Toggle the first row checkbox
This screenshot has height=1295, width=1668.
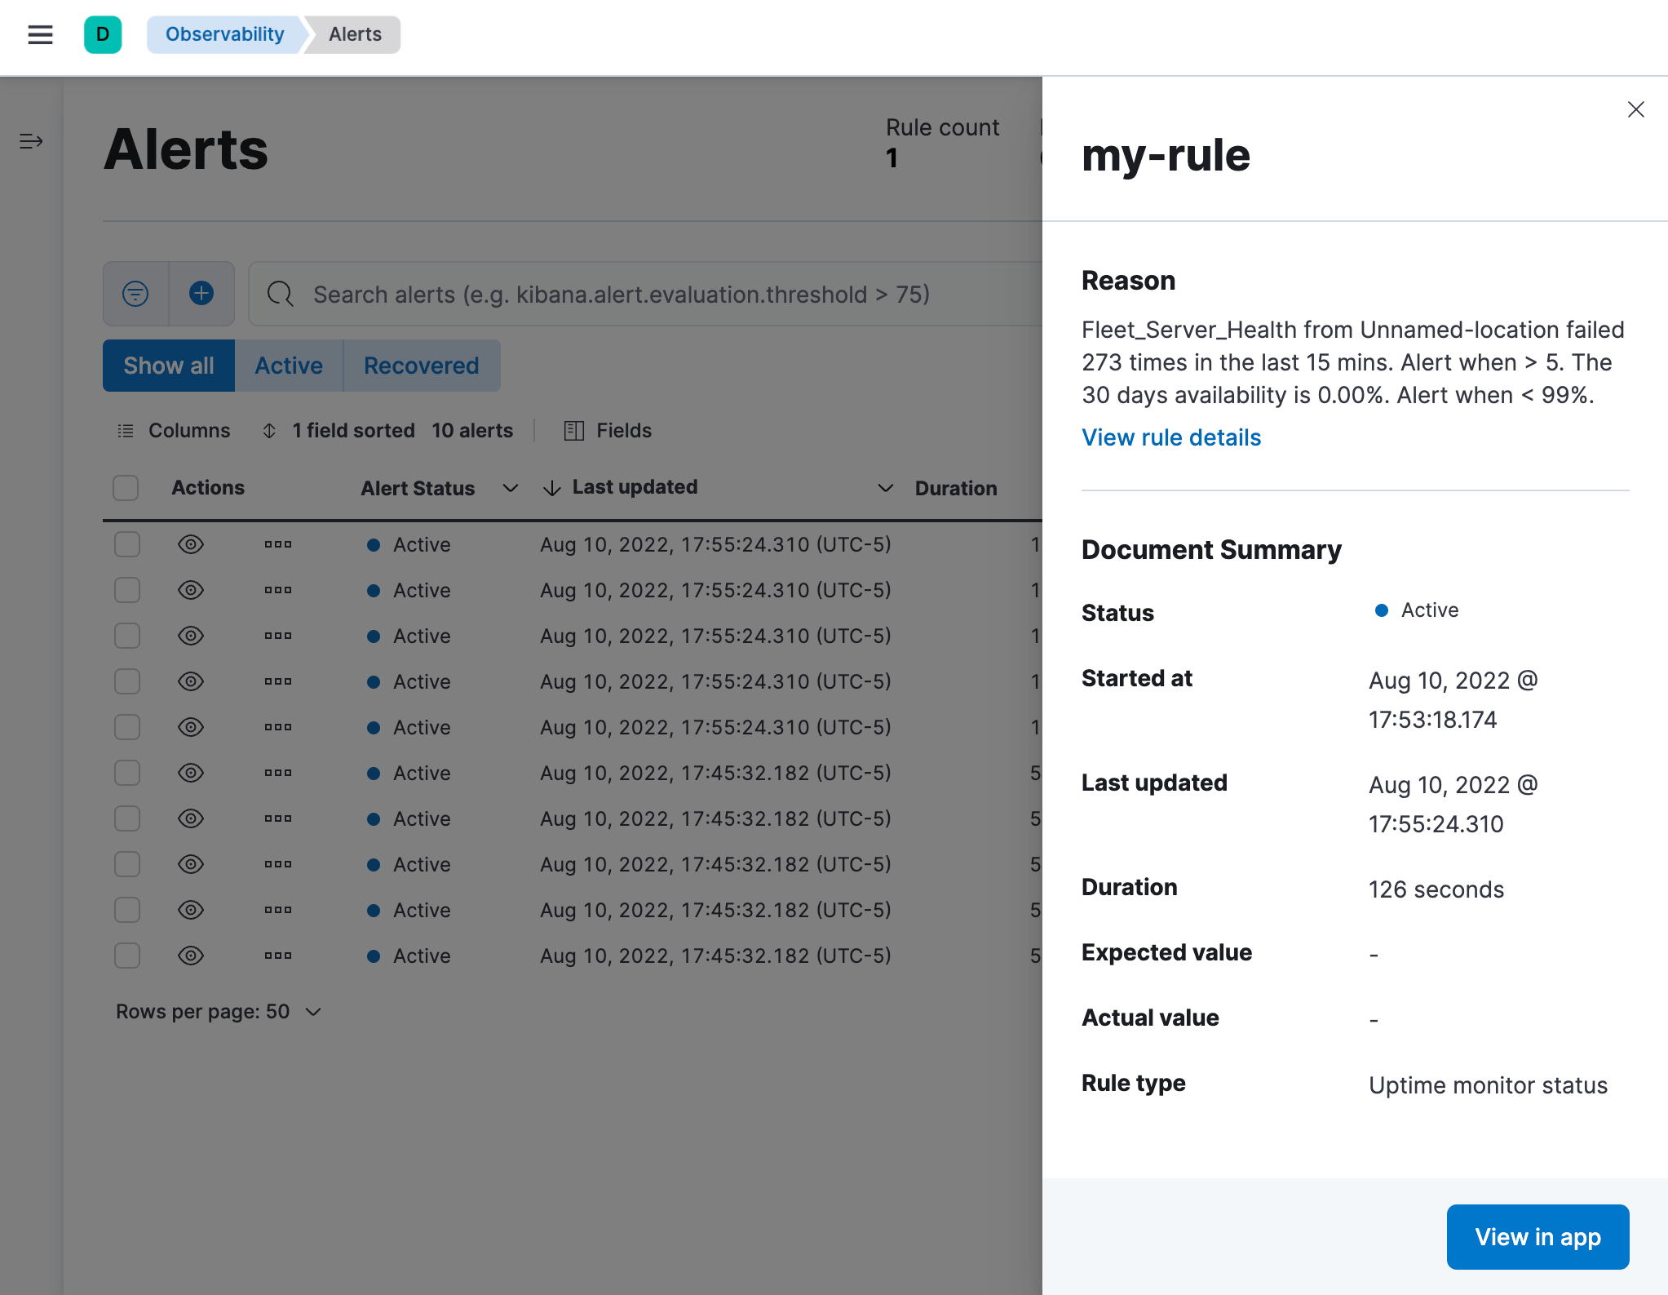pyautogui.click(x=127, y=544)
